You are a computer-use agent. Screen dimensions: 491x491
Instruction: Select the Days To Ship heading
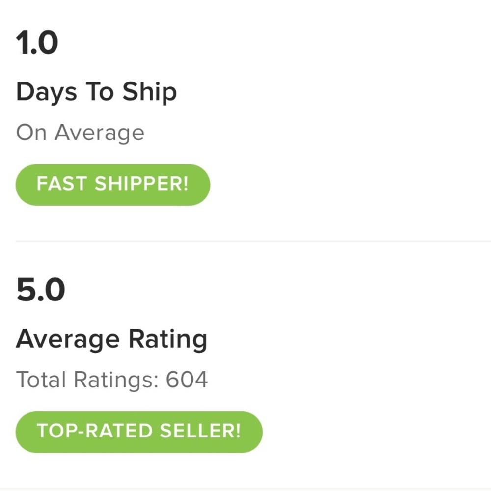96,92
